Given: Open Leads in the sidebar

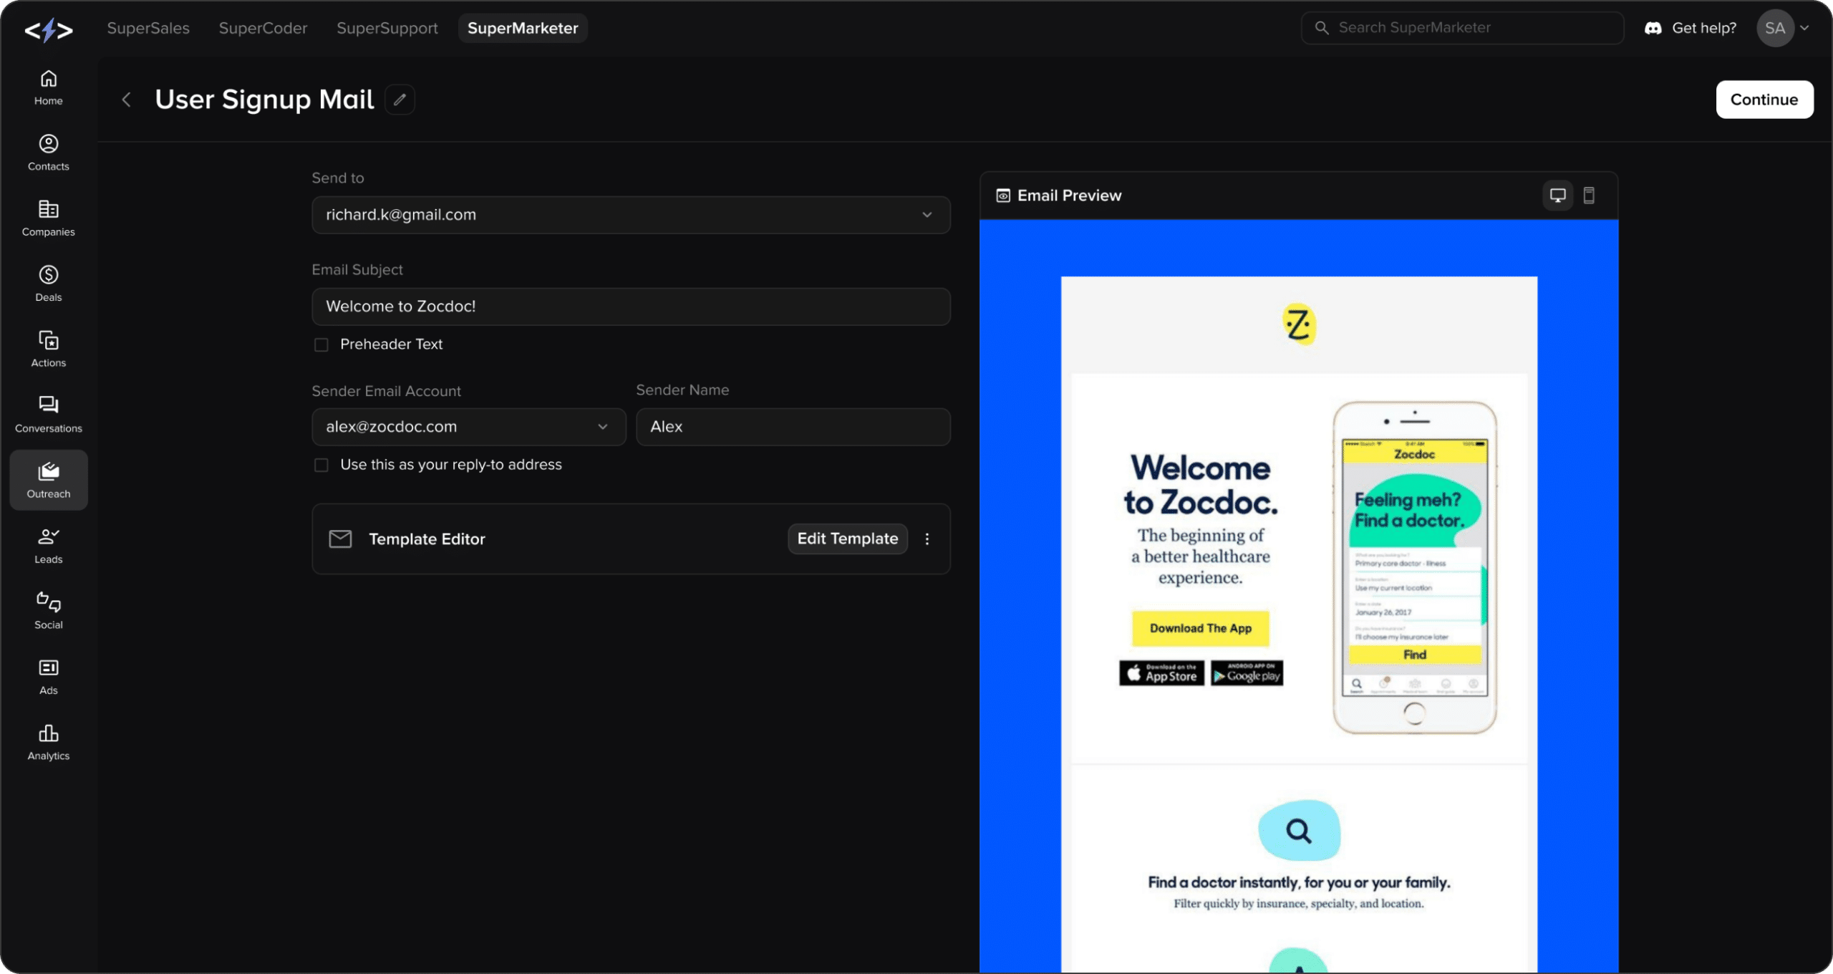Looking at the screenshot, I should click(49, 546).
